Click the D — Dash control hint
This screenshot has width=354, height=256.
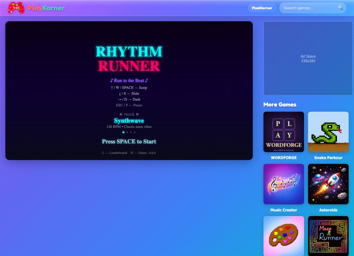[129, 99]
